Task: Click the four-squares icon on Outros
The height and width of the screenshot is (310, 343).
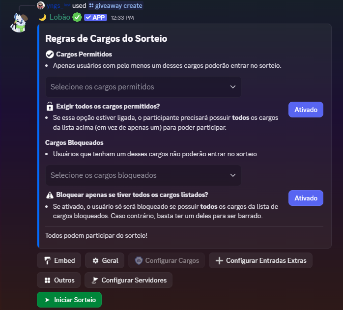Action: [48, 280]
